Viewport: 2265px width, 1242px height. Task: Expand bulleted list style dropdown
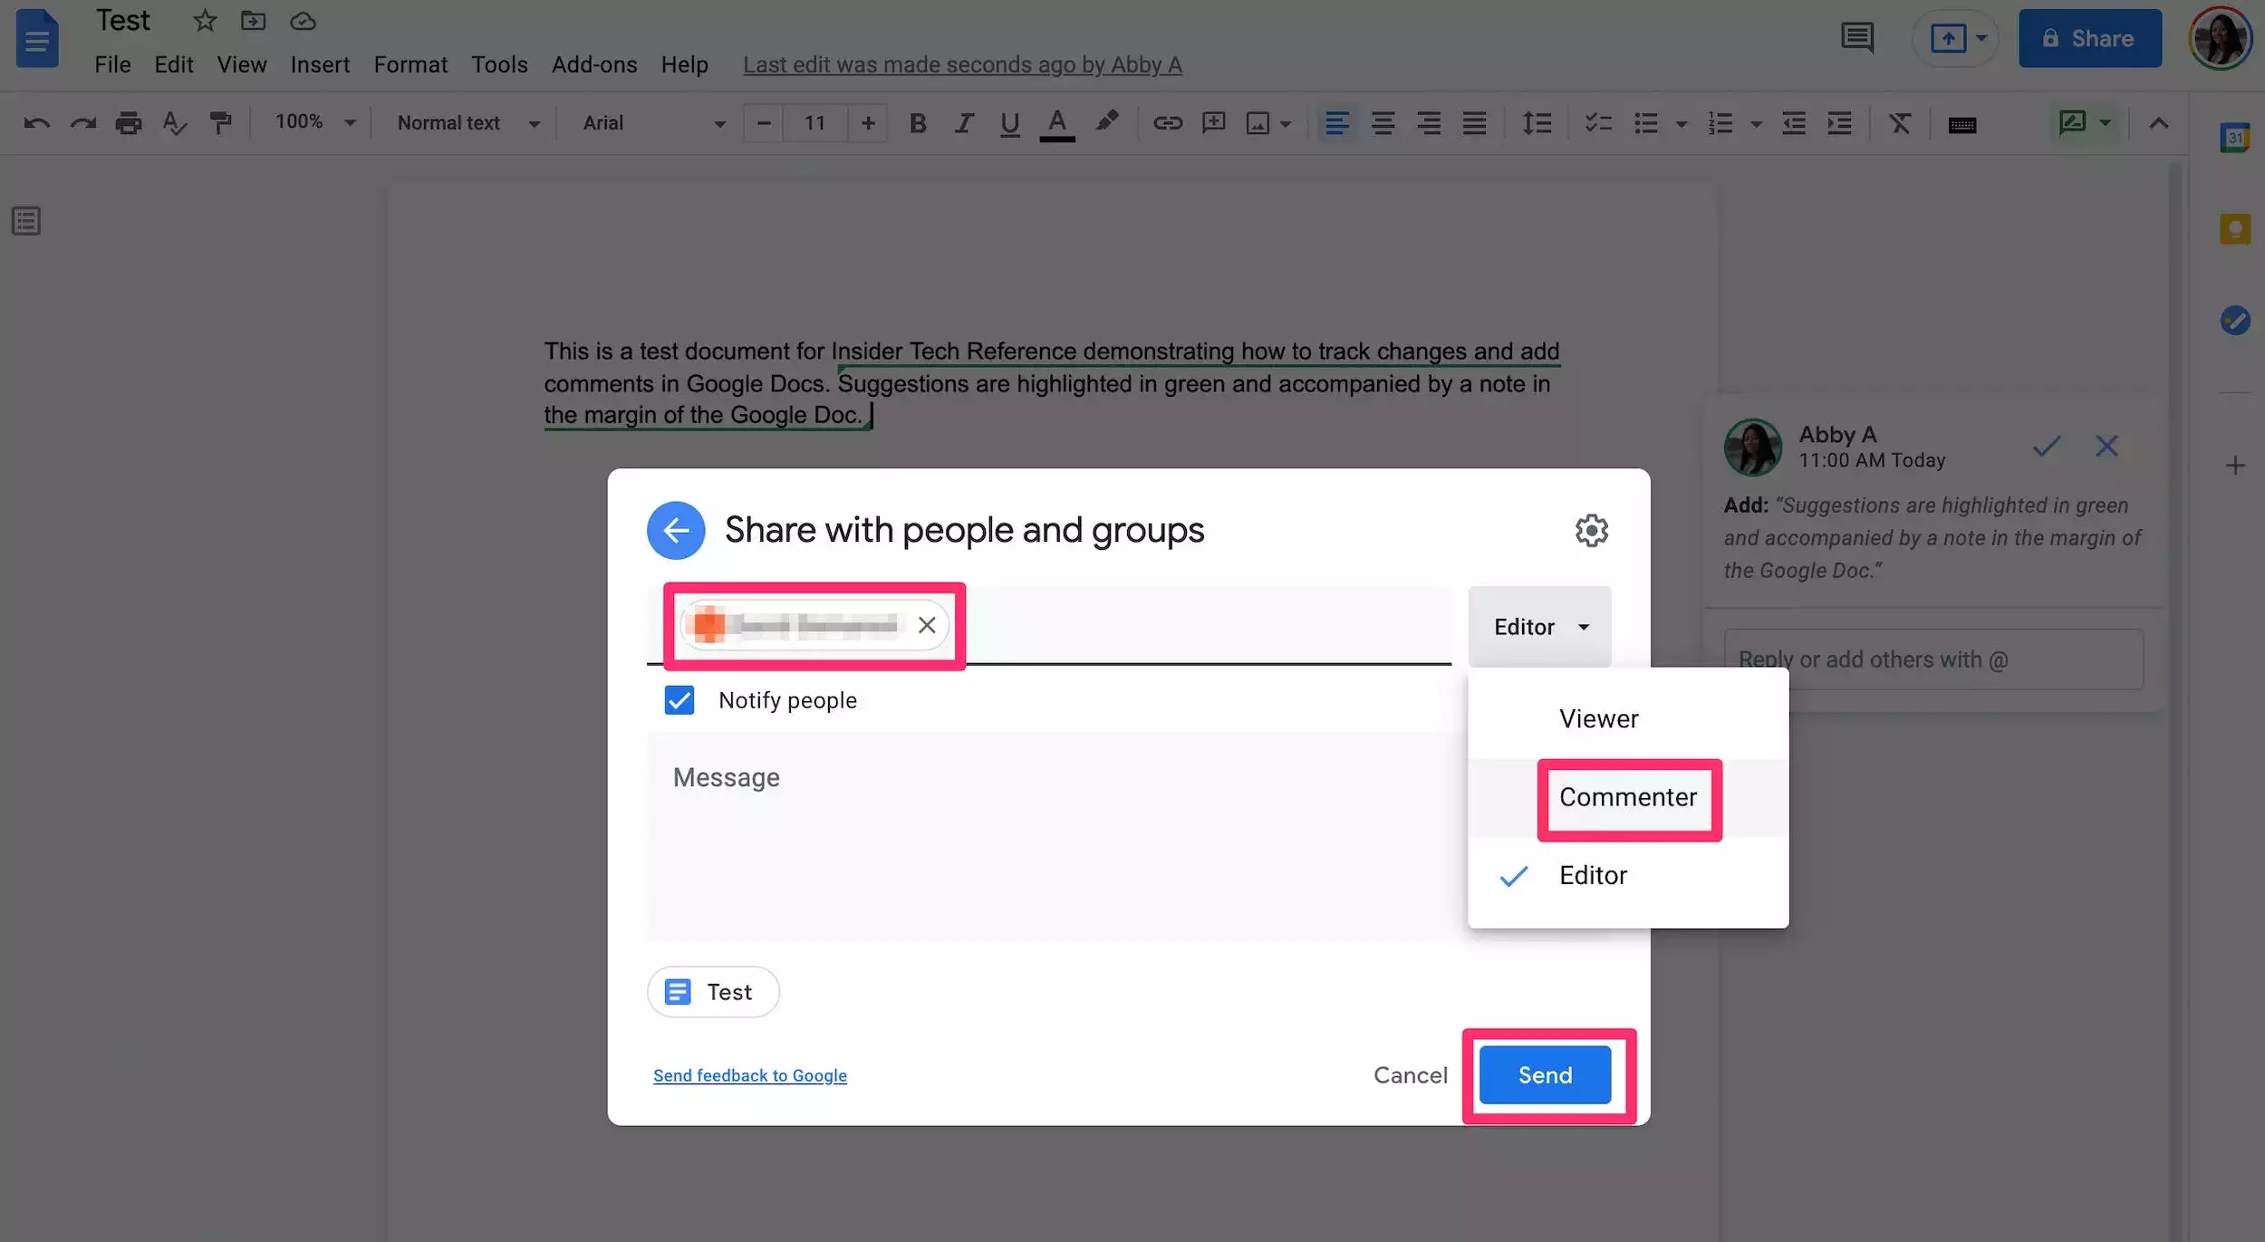[x=1681, y=124]
